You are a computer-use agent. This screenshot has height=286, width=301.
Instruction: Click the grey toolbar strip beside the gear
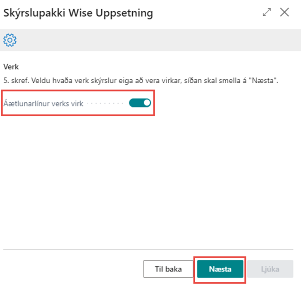click(x=157, y=40)
